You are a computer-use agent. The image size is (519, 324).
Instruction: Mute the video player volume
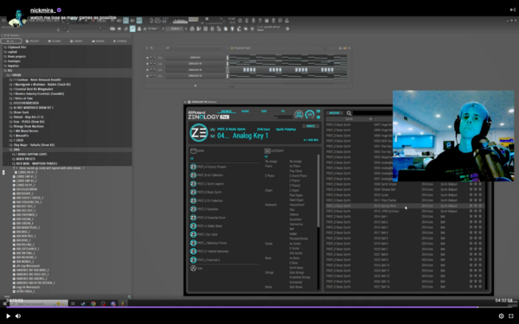click(x=18, y=316)
